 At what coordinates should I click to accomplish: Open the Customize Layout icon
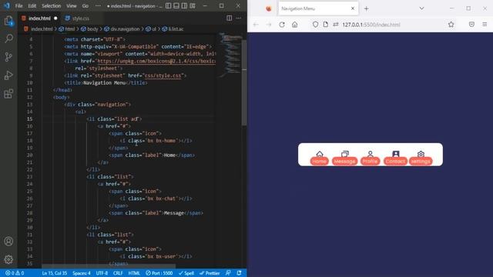(x=193, y=5)
